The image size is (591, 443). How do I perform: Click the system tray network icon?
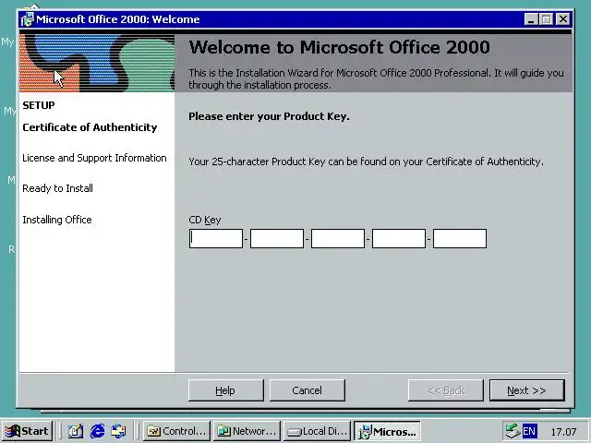513,431
